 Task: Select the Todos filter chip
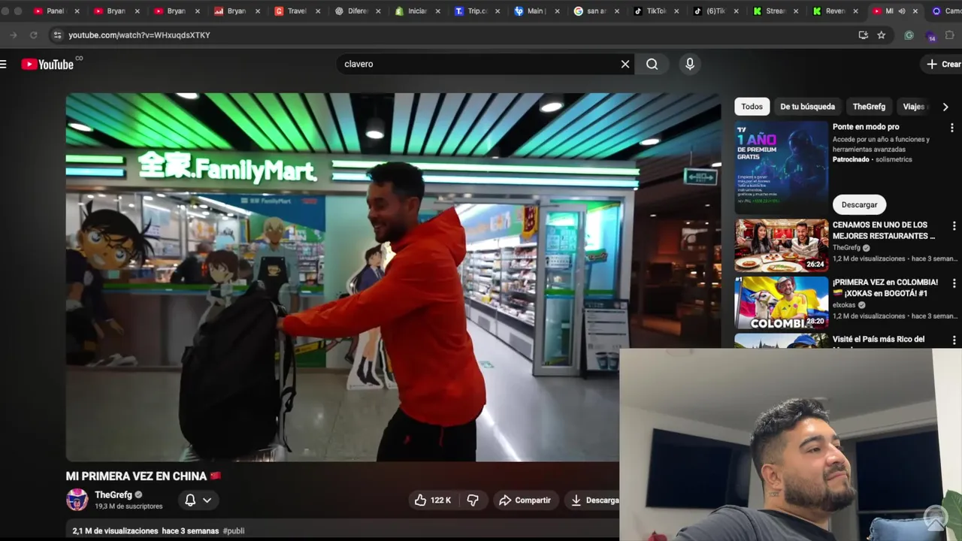tap(752, 107)
